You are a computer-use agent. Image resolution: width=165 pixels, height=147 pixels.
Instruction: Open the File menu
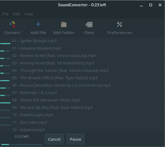pos(5,14)
